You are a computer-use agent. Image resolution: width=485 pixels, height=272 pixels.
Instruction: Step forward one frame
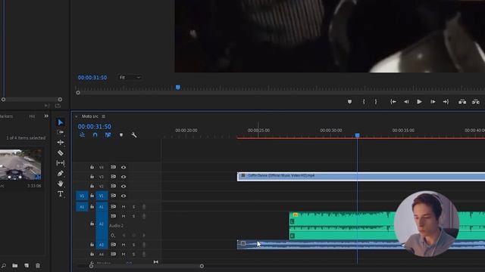click(433, 101)
